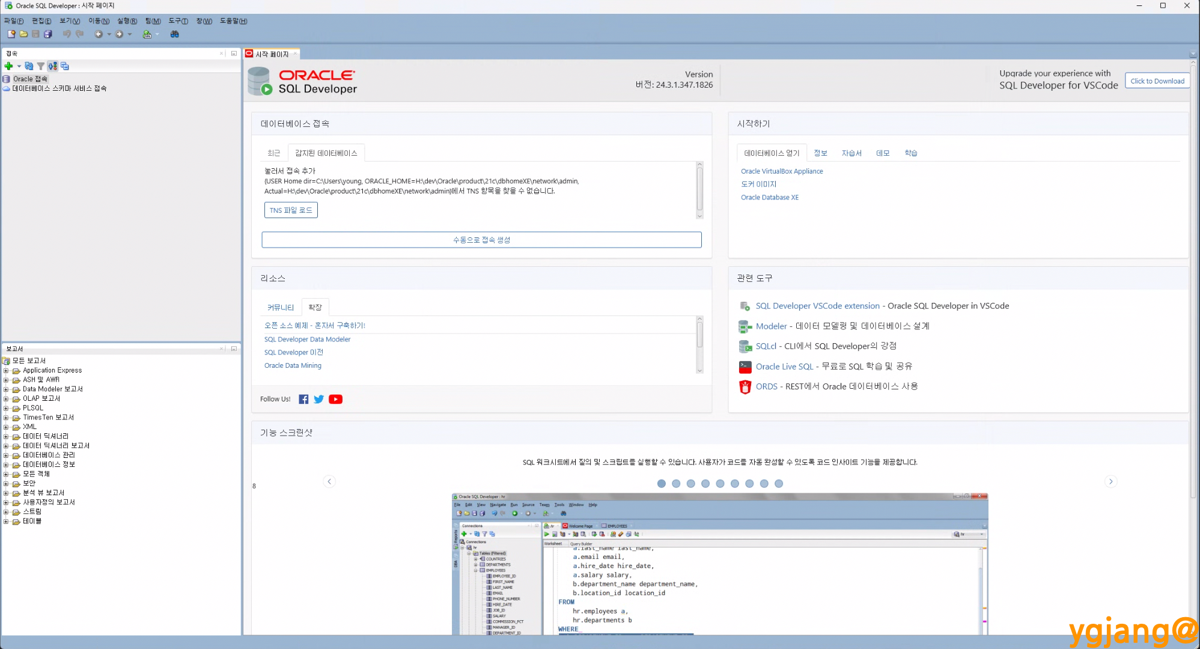The image size is (1200, 649).
Task: Select ninth carousel dot indicator
Action: click(x=779, y=484)
